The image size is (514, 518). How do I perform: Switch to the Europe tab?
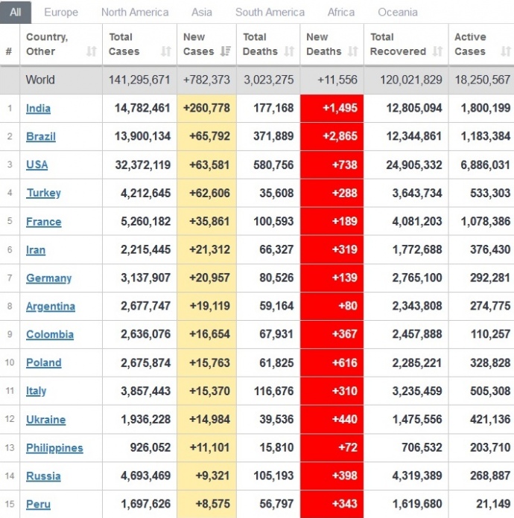61,12
